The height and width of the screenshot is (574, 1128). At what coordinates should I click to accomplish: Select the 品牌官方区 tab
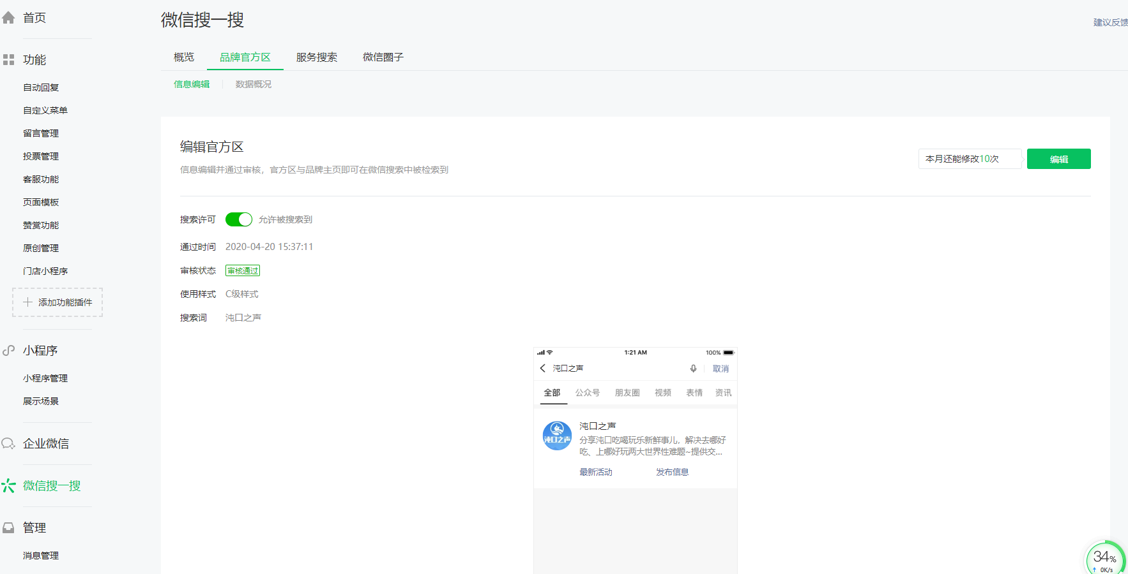[x=245, y=57]
